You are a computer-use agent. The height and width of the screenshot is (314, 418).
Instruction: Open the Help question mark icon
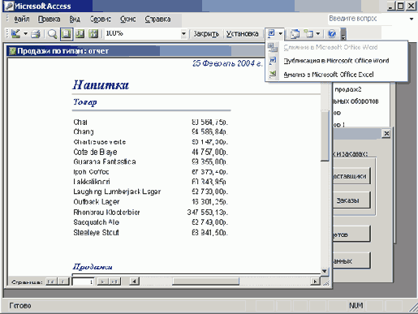[332, 34]
